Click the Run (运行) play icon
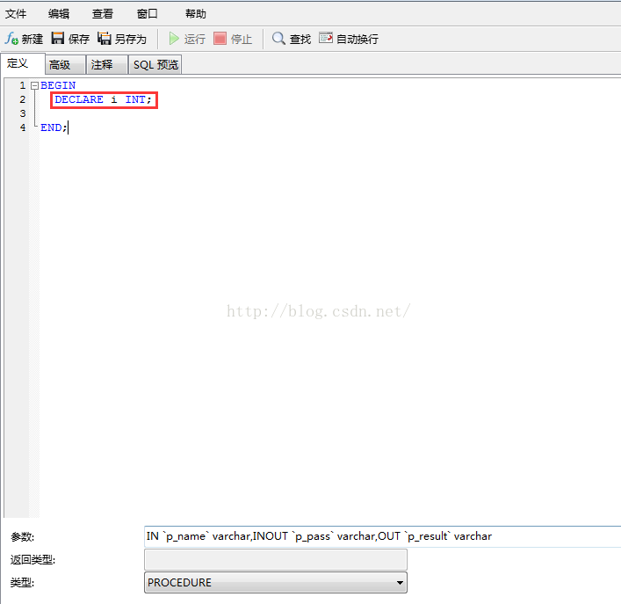 pyautogui.click(x=174, y=39)
